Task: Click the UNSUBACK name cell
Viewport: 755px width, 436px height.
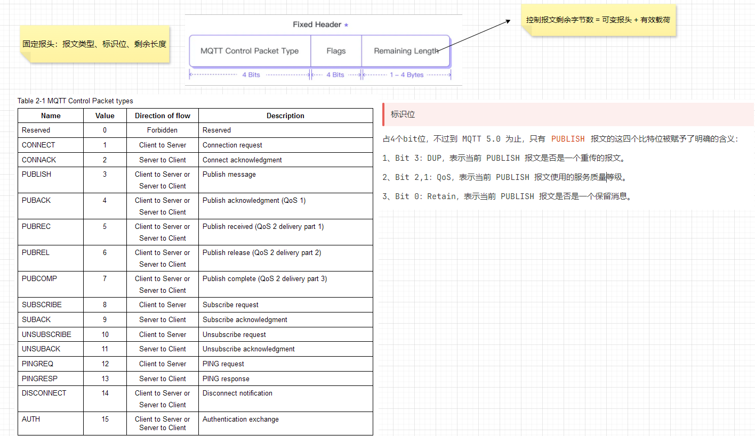Action: point(51,349)
